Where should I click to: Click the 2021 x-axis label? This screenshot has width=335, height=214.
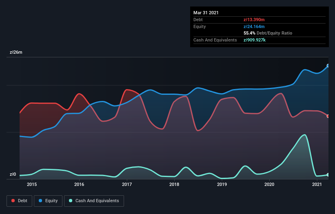(x=317, y=184)
